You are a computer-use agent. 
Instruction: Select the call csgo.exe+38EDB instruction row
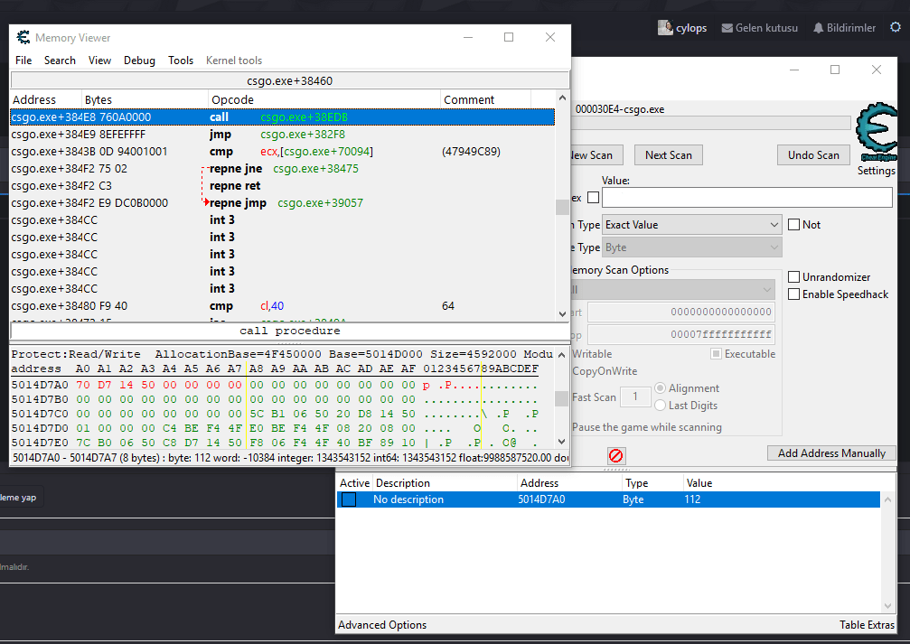[x=283, y=117]
